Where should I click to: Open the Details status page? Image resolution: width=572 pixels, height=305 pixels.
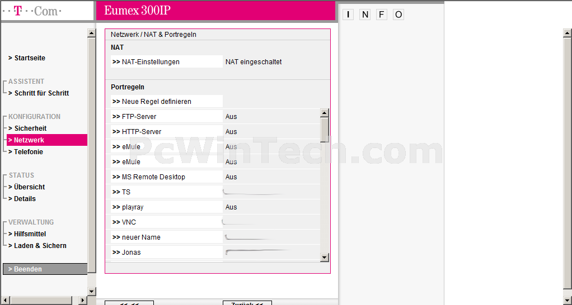tap(22, 199)
